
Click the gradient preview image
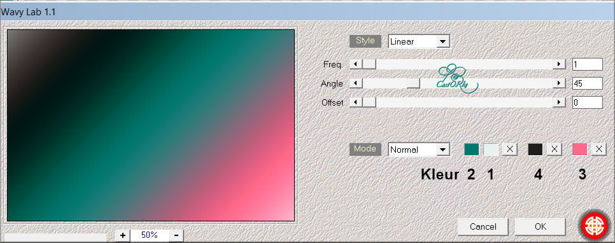click(151, 125)
